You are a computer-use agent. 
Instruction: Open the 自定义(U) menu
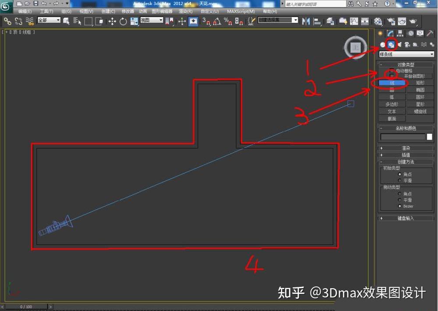point(210,11)
